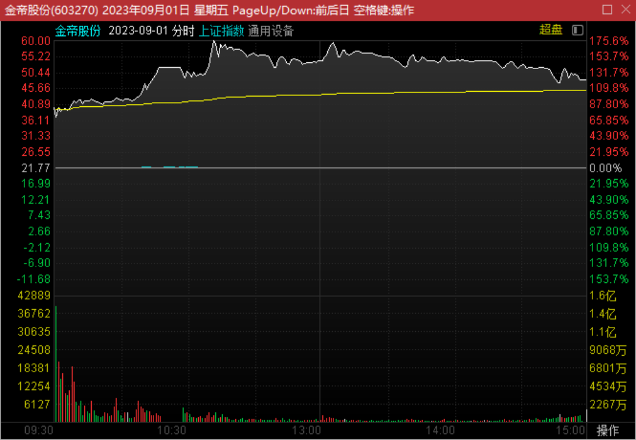
Task: Open the 操作 menu button
Action: click(x=608, y=430)
